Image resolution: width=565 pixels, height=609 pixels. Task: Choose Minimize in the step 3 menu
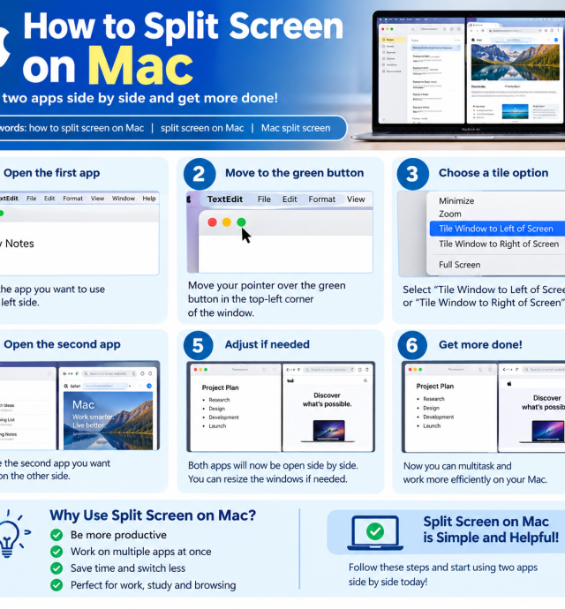(x=456, y=201)
